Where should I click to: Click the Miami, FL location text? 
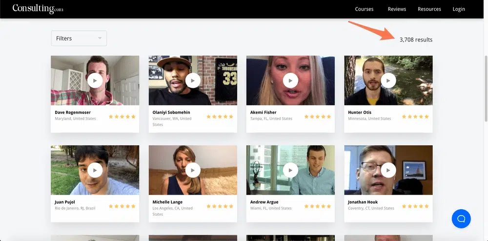pyautogui.click(x=271, y=208)
